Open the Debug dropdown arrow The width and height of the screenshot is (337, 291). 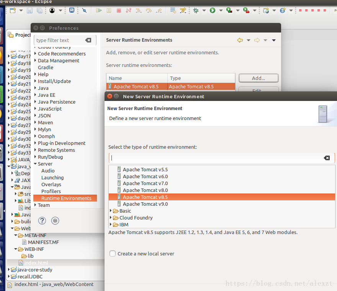204,10
